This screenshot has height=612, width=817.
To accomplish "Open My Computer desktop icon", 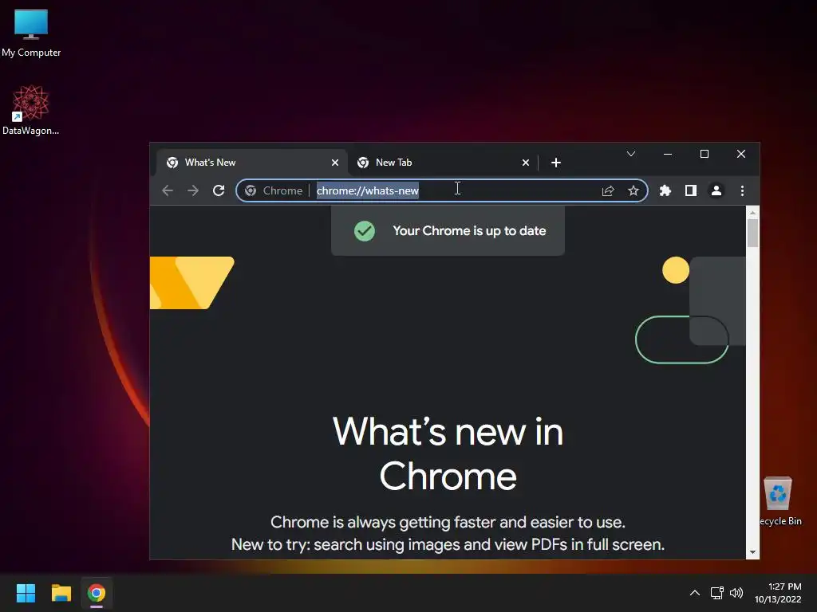I will tap(31, 32).
